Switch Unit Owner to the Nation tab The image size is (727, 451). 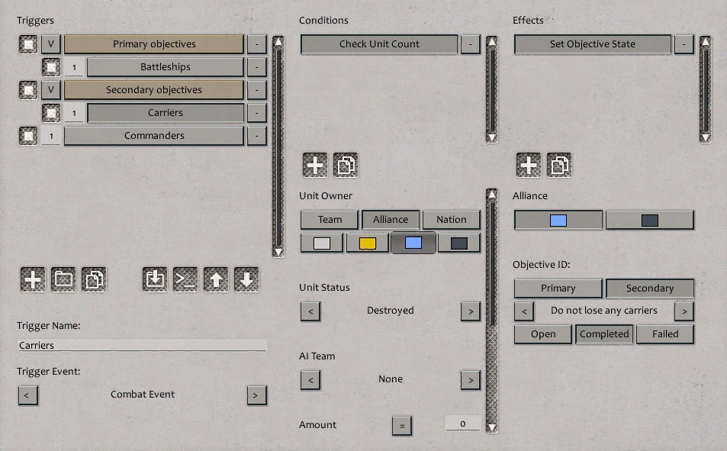point(451,219)
